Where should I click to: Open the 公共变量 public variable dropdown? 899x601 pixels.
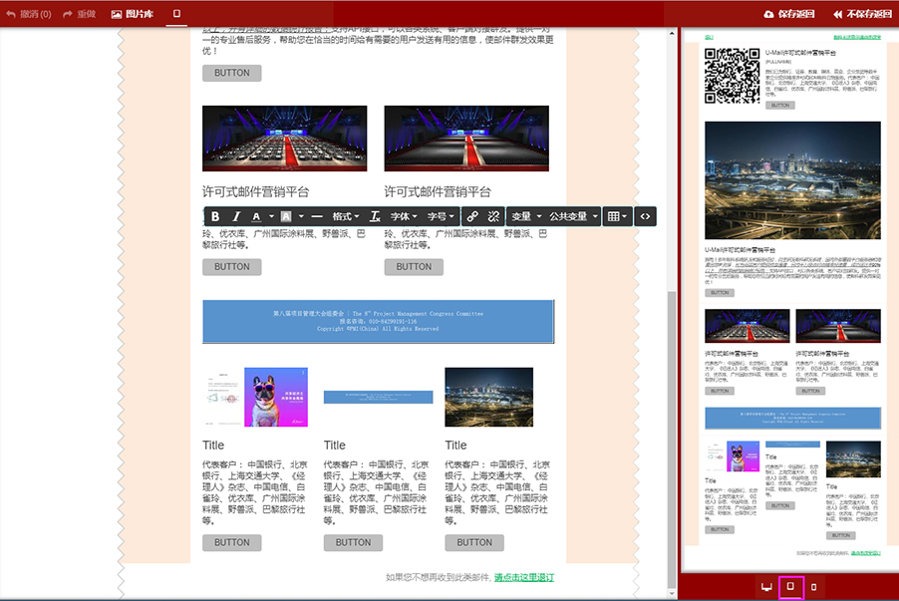click(573, 216)
